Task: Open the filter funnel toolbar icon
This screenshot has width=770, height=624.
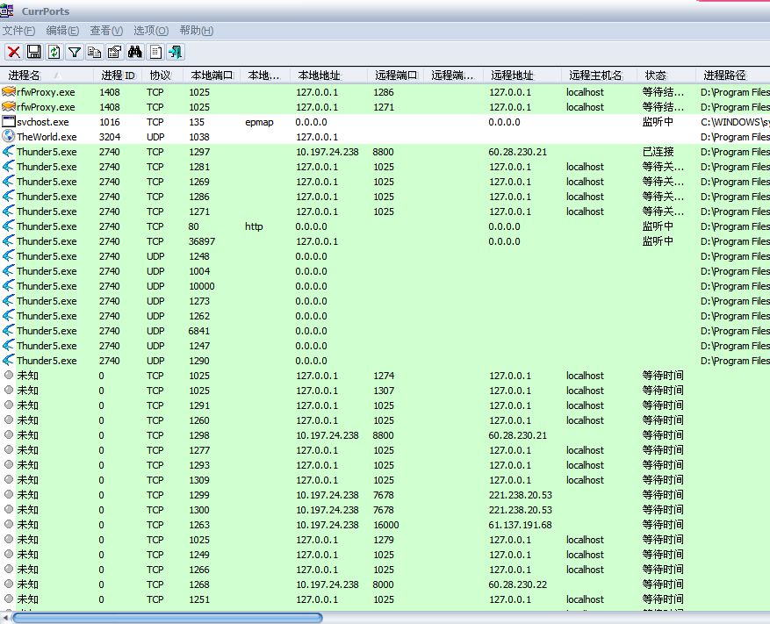Action: [75, 52]
